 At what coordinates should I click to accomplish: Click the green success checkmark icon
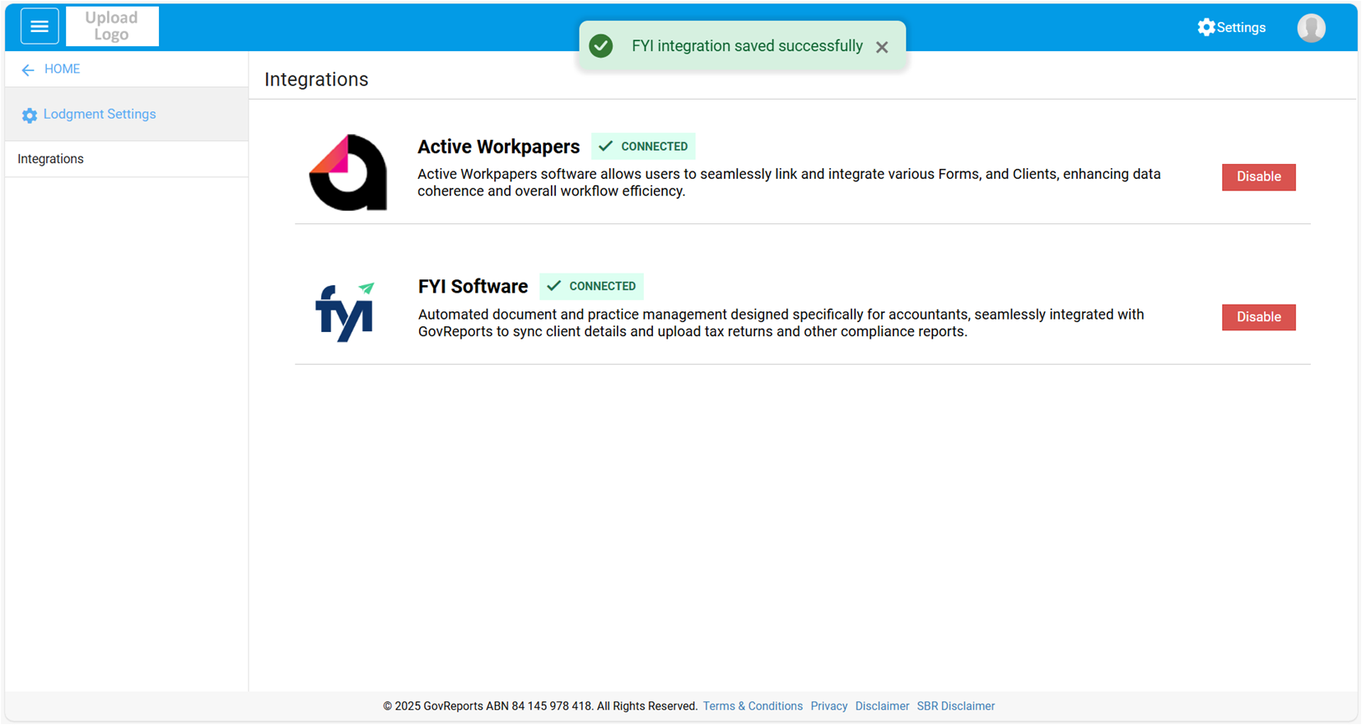coord(601,46)
